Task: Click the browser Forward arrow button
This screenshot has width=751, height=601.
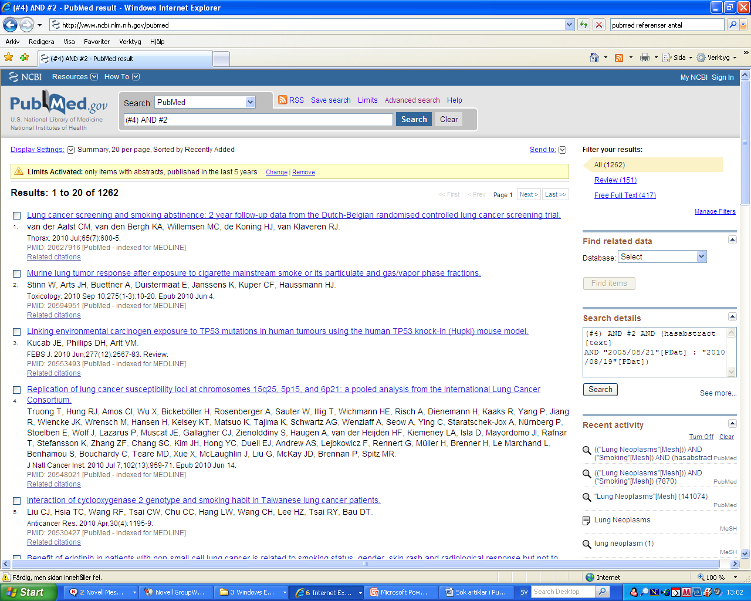Action: (x=26, y=25)
